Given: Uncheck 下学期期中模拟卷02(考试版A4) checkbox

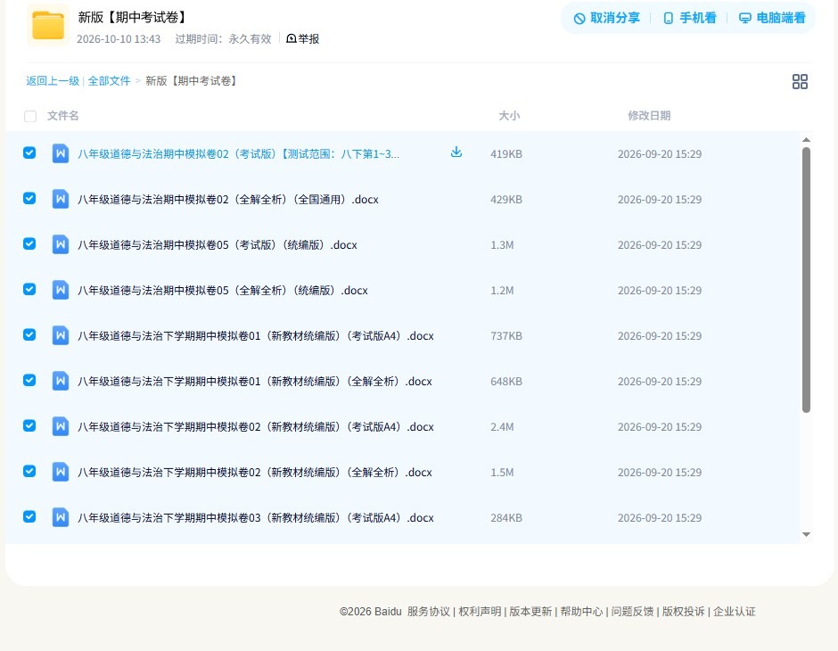Looking at the screenshot, I should (29, 425).
